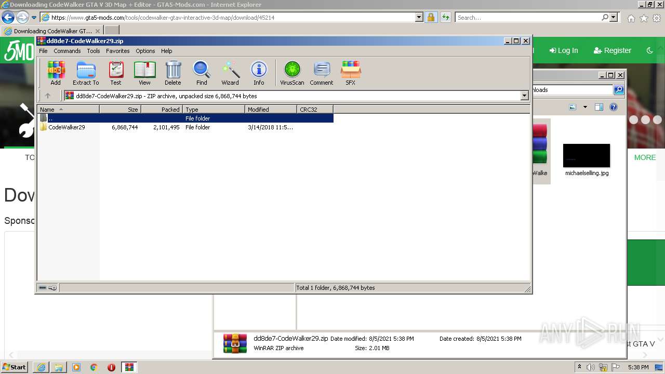Open the Commands menu
Viewport: 665px width, 374px height.
67,51
